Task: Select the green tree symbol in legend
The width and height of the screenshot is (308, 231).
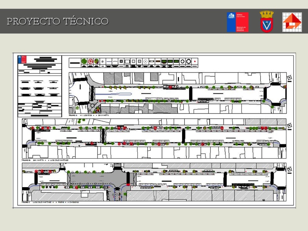Action: [84, 61]
